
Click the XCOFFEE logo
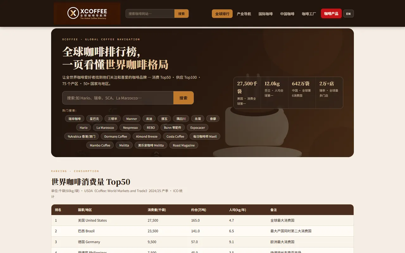click(x=87, y=13)
